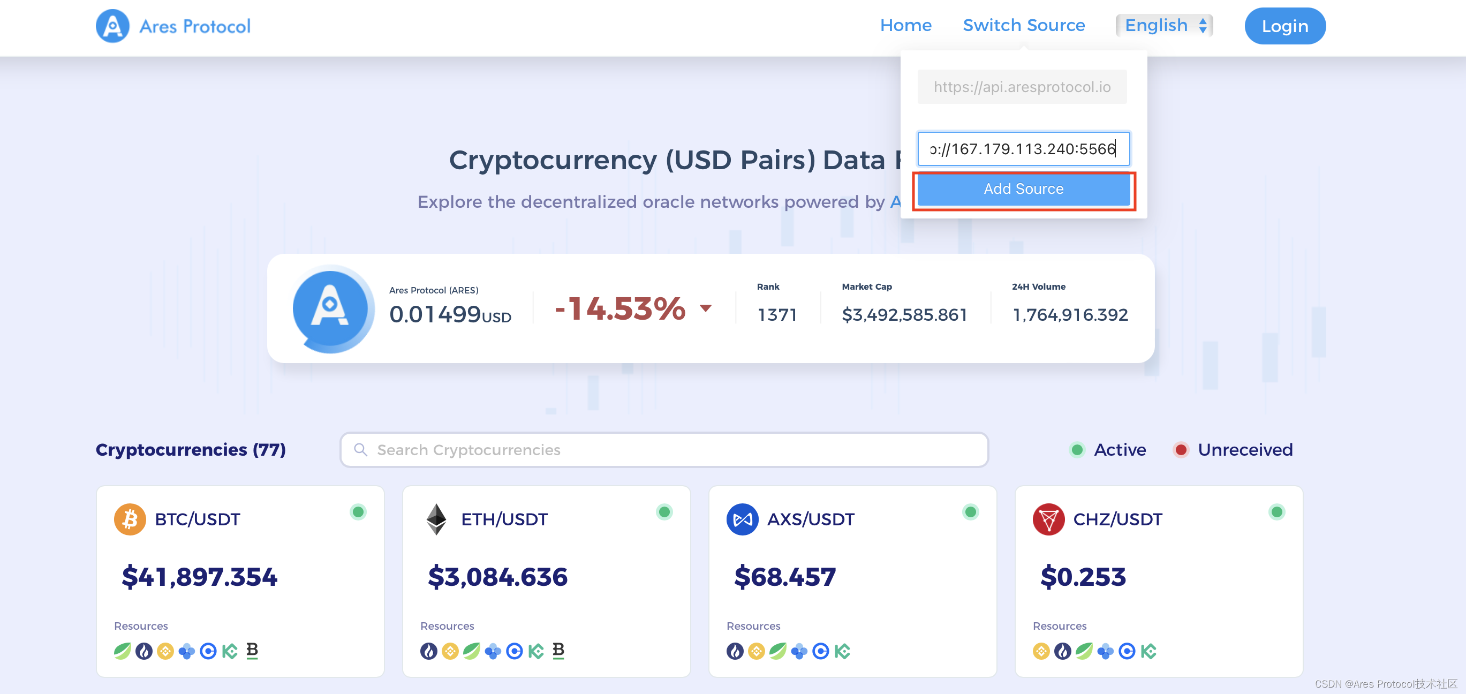The width and height of the screenshot is (1466, 694).
Task: Click the green status dot on CHZ/USDT
Action: 1276,512
